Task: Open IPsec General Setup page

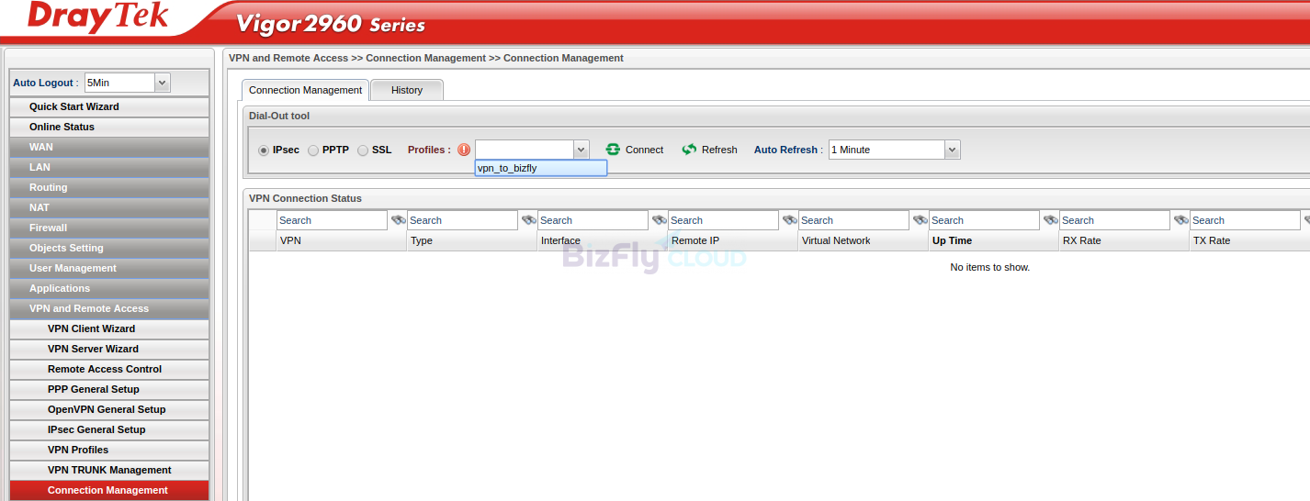Action: 109,429
